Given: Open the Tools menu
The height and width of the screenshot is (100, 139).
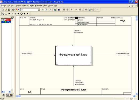Looking at the screenshot, I should (x=45, y=6).
